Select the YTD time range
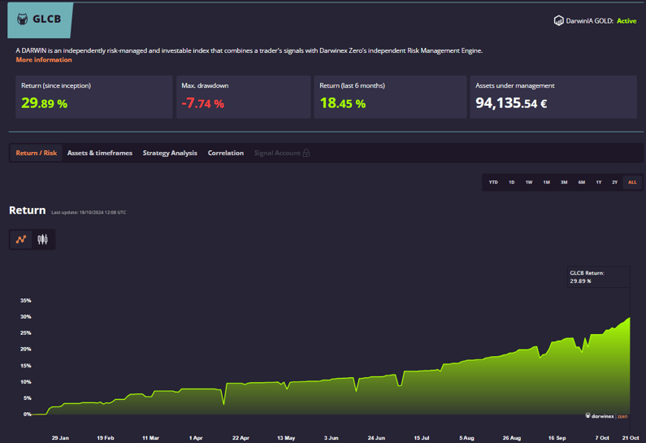This screenshot has height=443, width=646. click(493, 182)
